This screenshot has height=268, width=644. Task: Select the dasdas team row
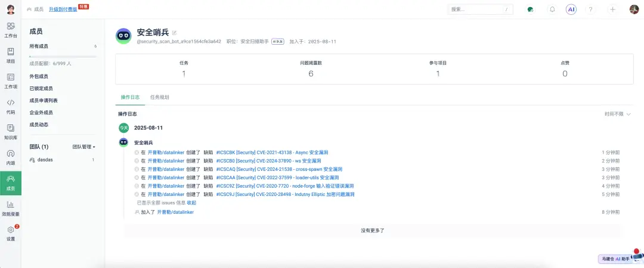pyautogui.click(x=63, y=160)
